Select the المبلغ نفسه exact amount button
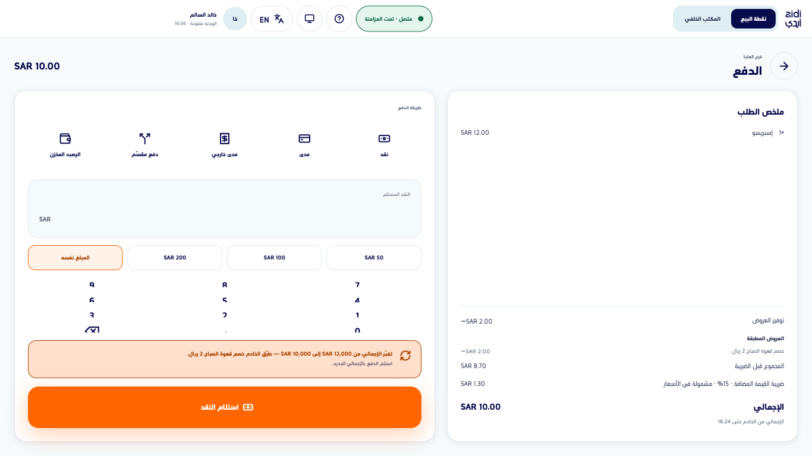812x456 pixels. (75, 258)
